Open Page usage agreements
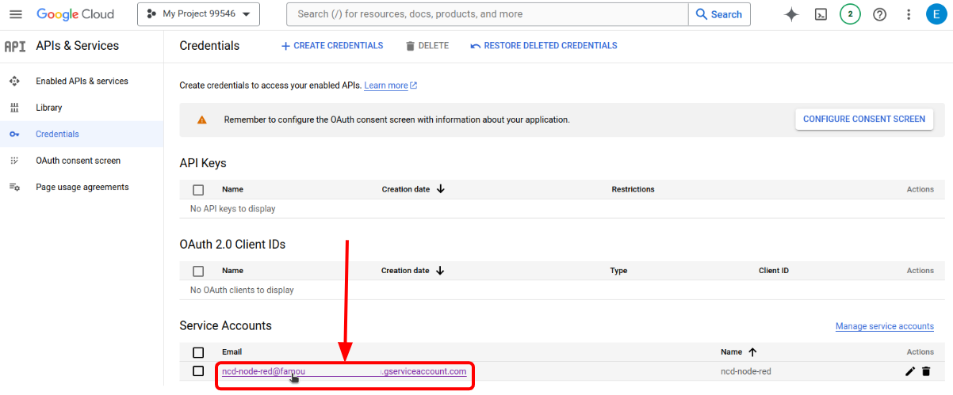This screenshot has height=395, width=953. pos(82,188)
